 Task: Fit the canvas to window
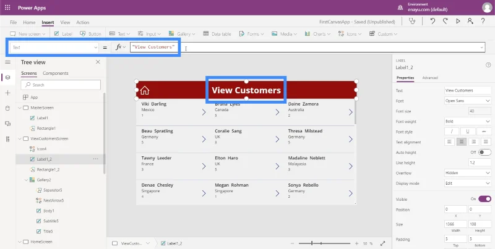click(382, 243)
